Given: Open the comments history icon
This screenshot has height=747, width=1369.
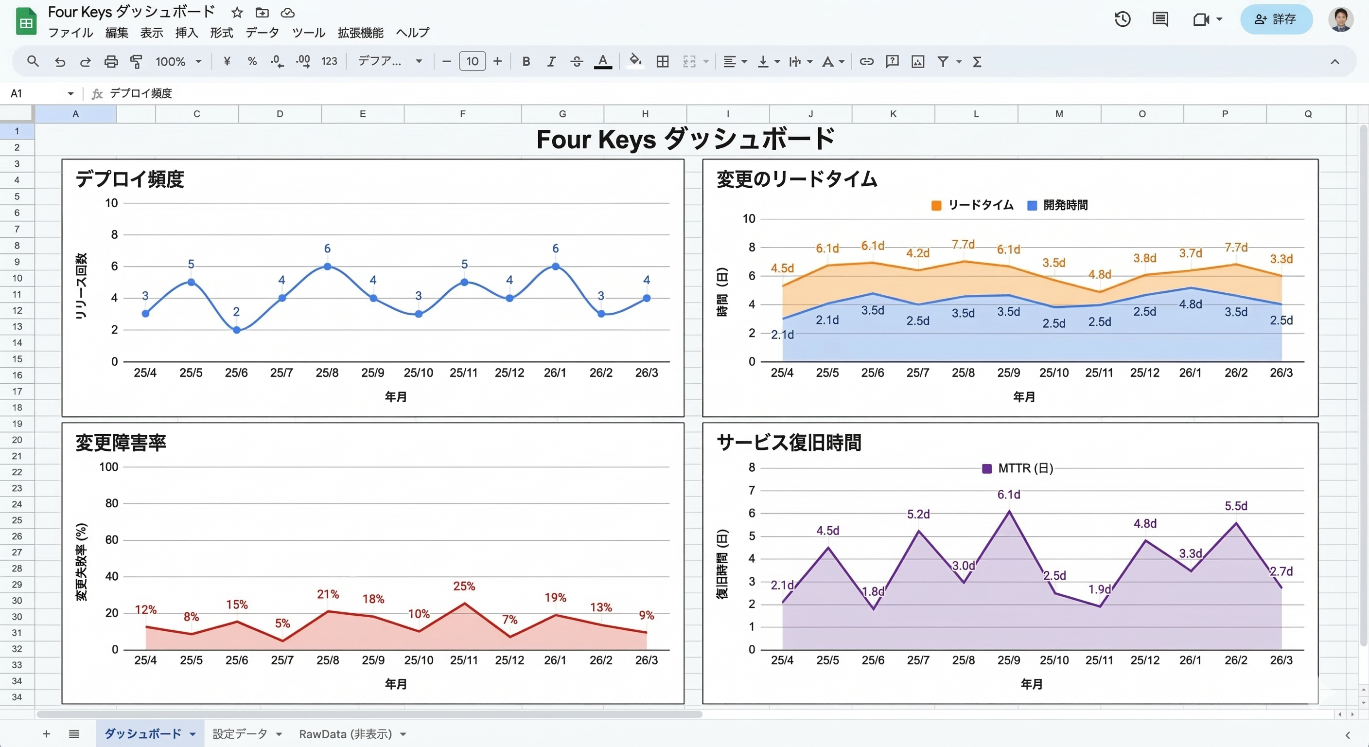Looking at the screenshot, I should pos(1159,19).
